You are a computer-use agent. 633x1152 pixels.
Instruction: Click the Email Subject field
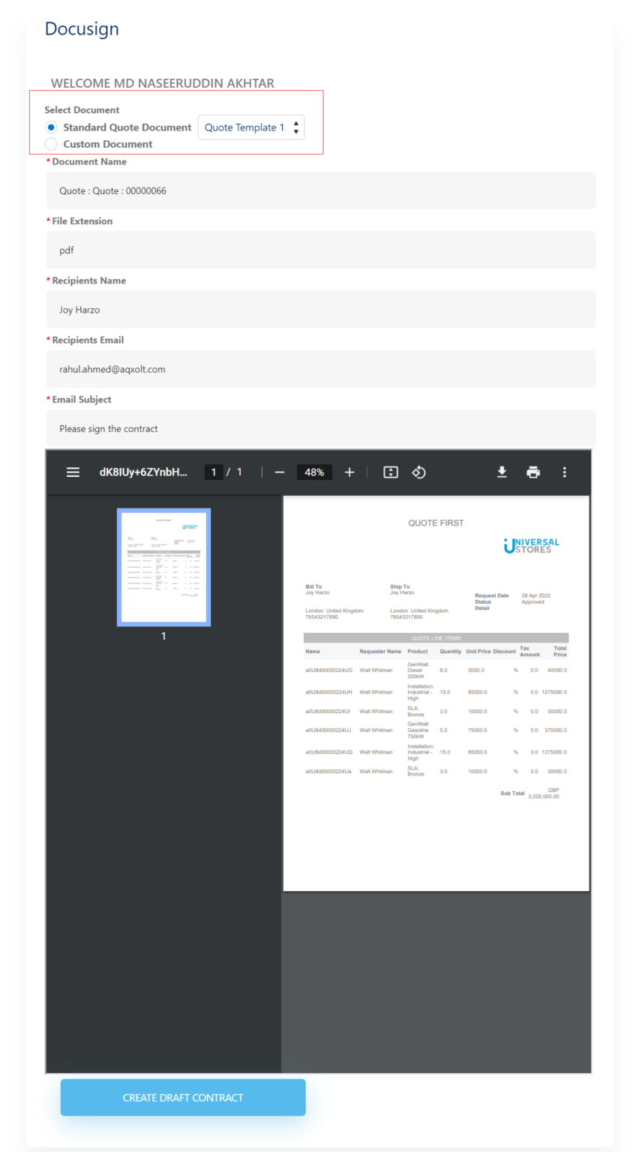320,428
